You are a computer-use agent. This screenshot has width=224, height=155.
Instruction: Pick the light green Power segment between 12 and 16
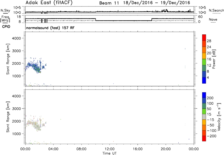204,62
